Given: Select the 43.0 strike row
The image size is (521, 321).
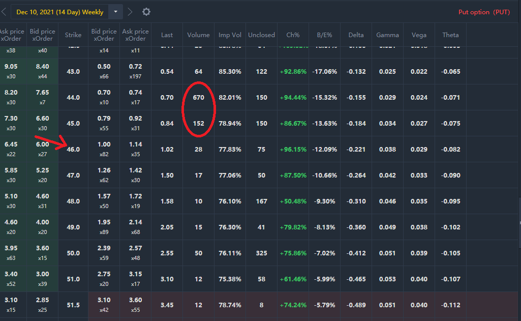Looking at the screenshot, I should pos(259,72).
